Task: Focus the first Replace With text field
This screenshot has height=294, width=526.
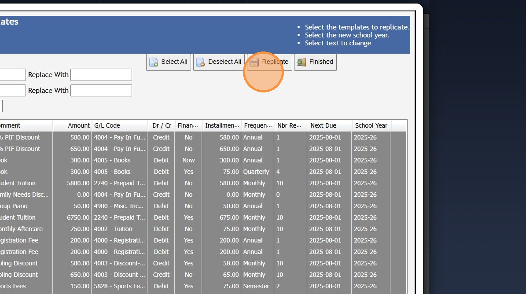Action: coord(101,75)
